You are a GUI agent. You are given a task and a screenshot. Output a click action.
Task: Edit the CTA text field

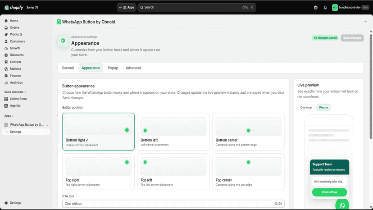(x=173, y=204)
